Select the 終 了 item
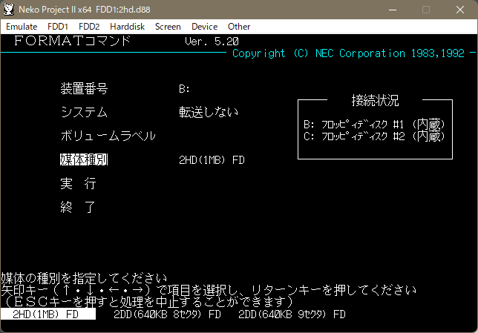The height and width of the screenshot is (333, 478). pos(78,207)
